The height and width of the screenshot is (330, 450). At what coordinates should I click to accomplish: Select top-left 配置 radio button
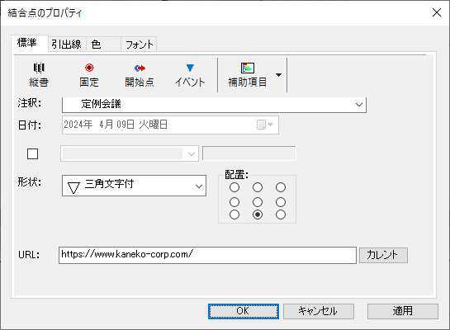pyautogui.click(x=234, y=187)
